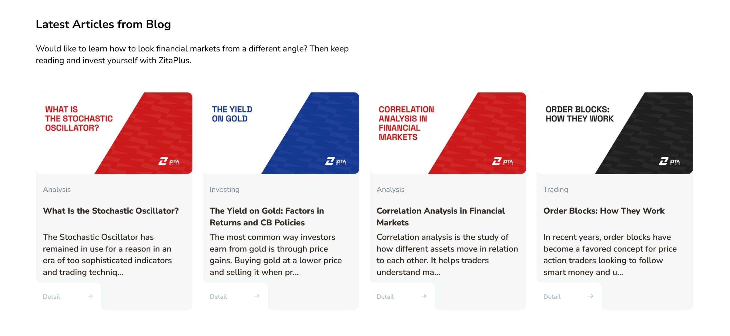
Task: Open 'What Is the Stochastic Oscillator?' article title
Action: point(111,211)
